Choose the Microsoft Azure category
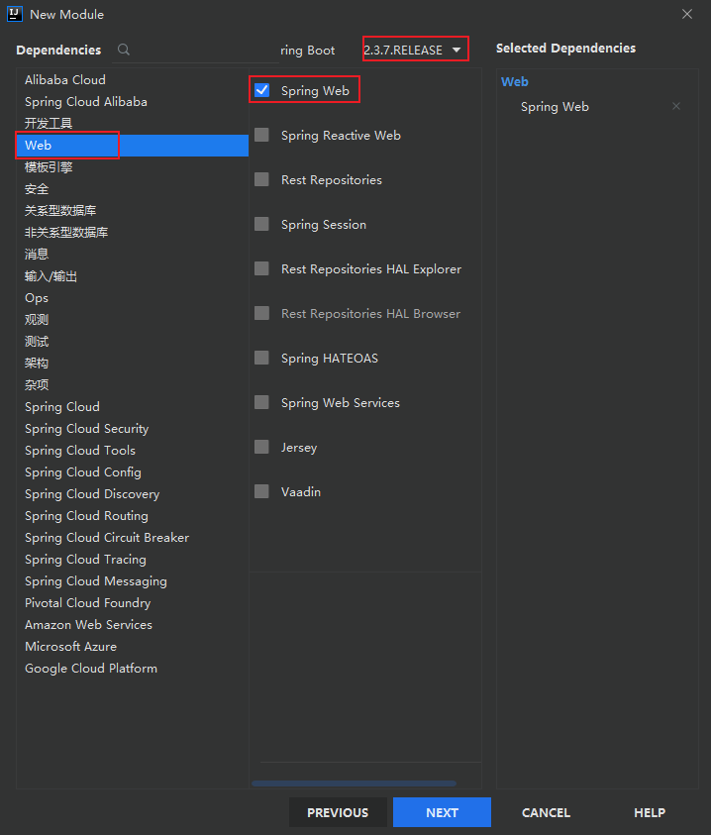The image size is (711, 835). click(x=71, y=647)
